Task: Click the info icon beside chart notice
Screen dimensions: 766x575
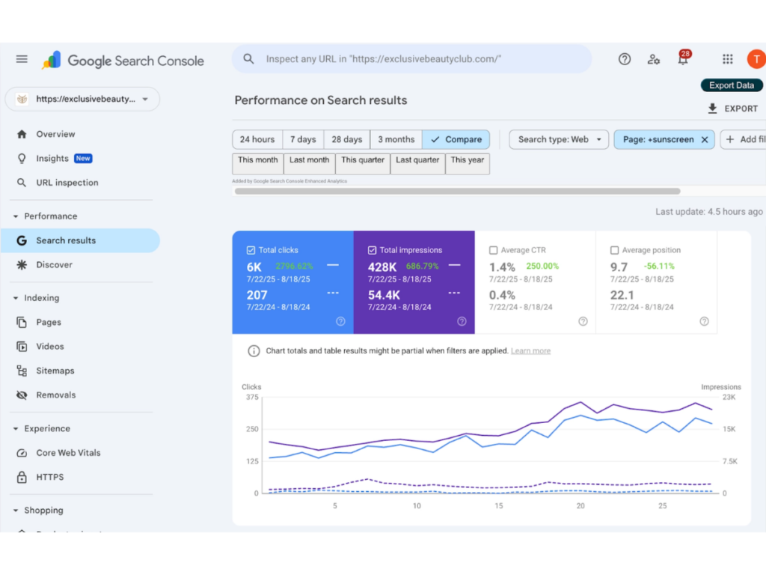Action: click(x=254, y=351)
